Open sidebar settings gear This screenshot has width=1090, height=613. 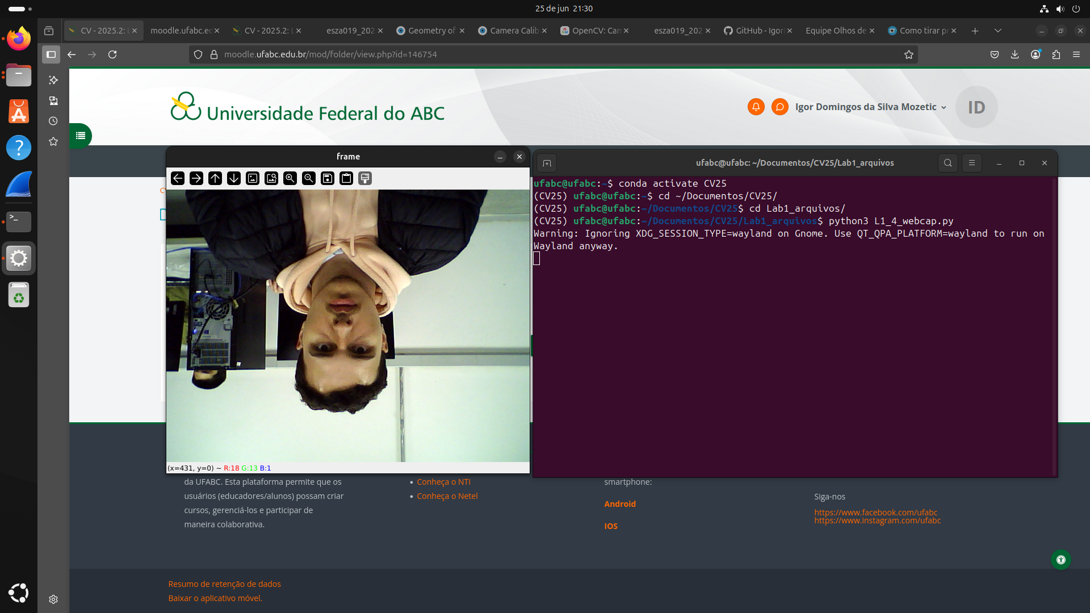coord(53,599)
